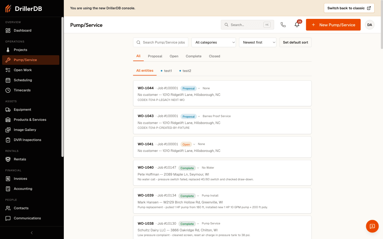Click the Proposal badge on WO-1044
Screen dimensions: 383x239
pyautogui.click(x=189, y=88)
